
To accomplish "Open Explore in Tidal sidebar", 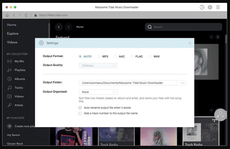I will 12,34.
